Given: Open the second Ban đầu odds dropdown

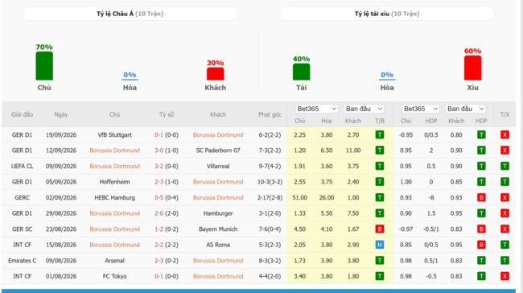Looking at the screenshot, I should 465,109.
